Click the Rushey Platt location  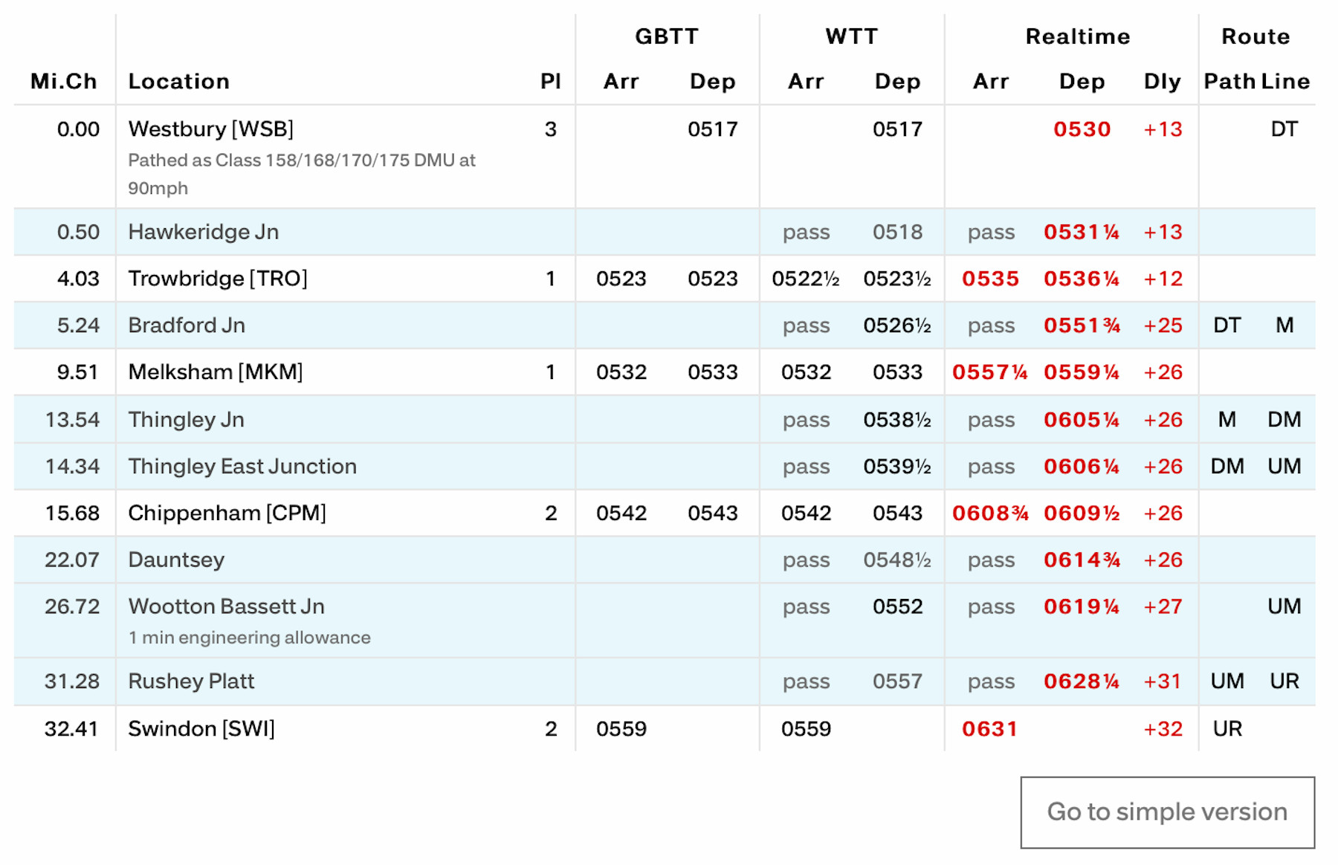point(191,681)
